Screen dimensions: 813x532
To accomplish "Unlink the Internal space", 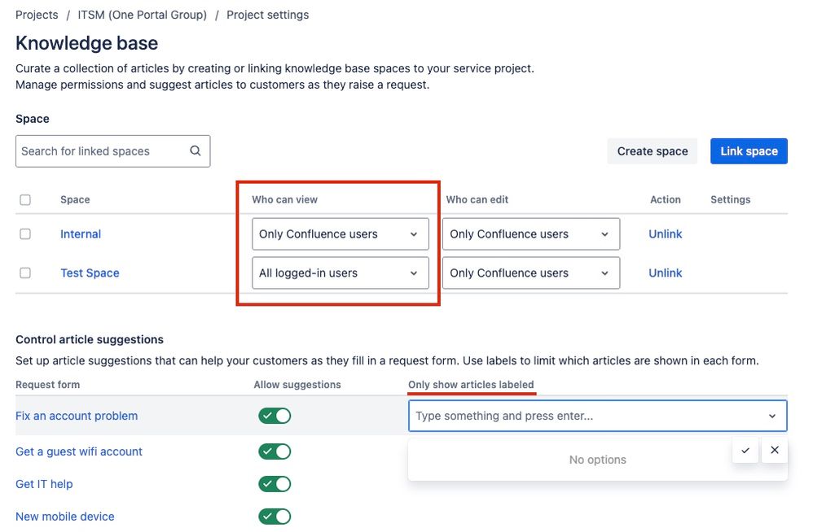I will (665, 234).
